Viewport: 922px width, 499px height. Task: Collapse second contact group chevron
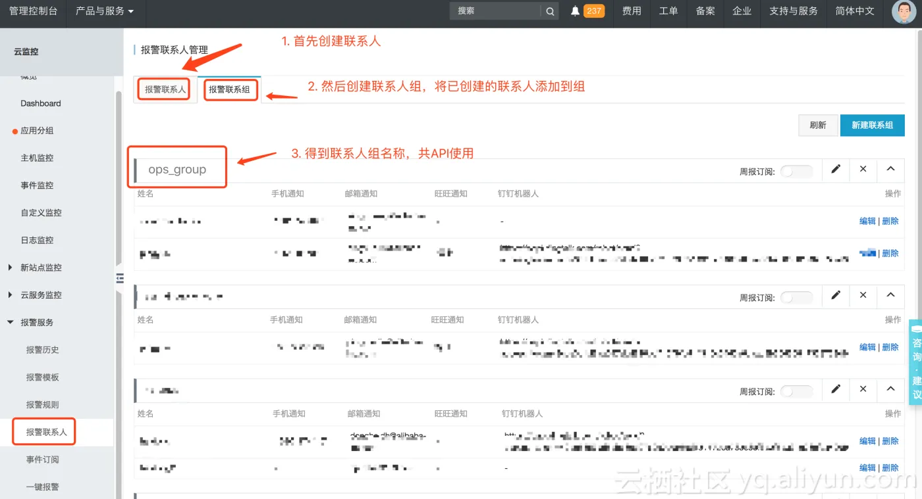[890, 295]
